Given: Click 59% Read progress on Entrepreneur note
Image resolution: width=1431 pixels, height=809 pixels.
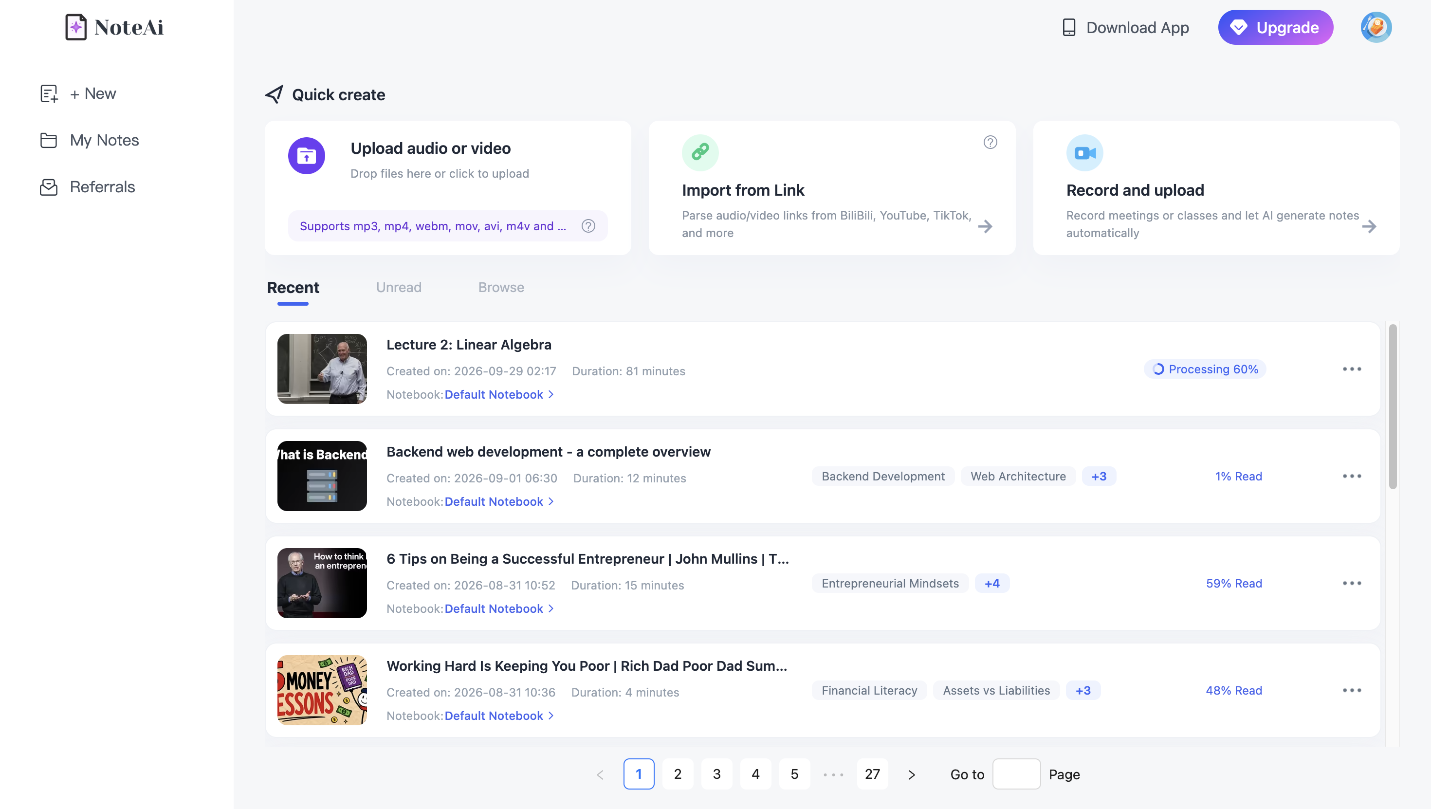Looking at the screenshot, I should pyautogui.click(x=1234, y=584).
